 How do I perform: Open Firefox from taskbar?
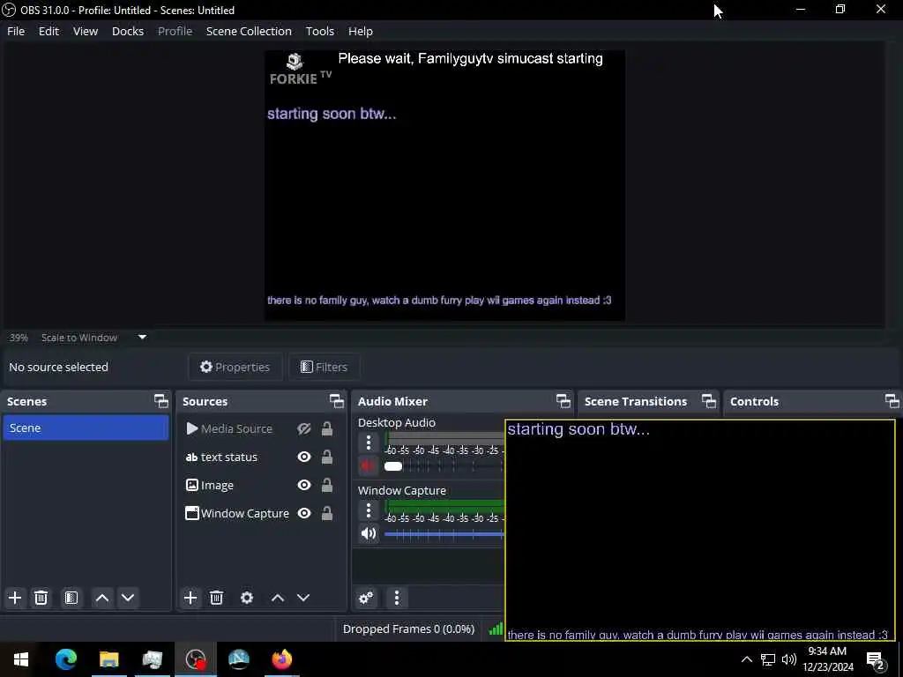(x=281, y=659)
